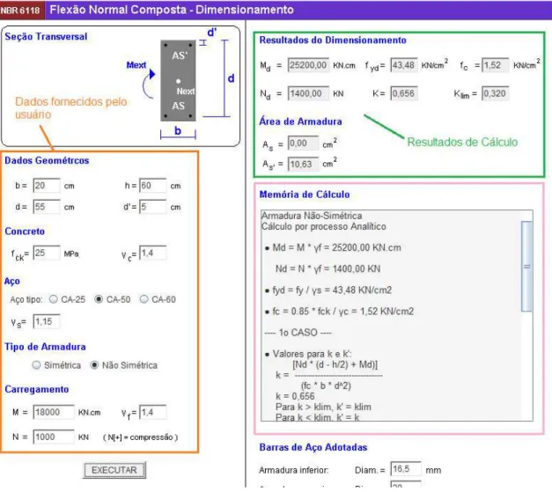Image resolution: width=552 pixels, height=492 pixels.
Task: Click '( N[+] = compressão )' note
Action: point(141,437)
